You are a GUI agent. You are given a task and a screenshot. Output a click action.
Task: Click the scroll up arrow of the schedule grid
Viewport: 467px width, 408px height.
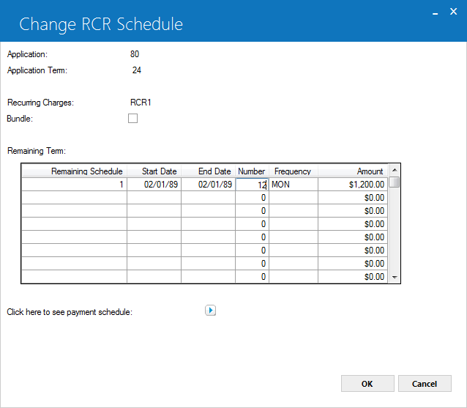[395, 170]
